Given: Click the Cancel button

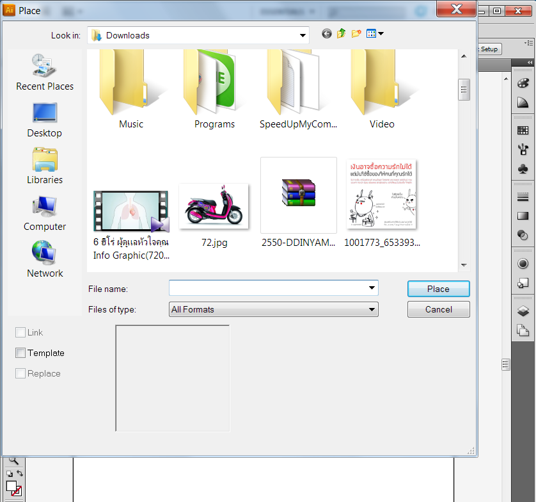Looking at the screenshot, I should [x=439, y=309].
